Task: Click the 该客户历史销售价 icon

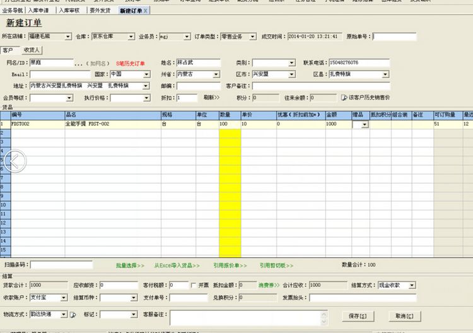Action: click(x=344, y=98)
